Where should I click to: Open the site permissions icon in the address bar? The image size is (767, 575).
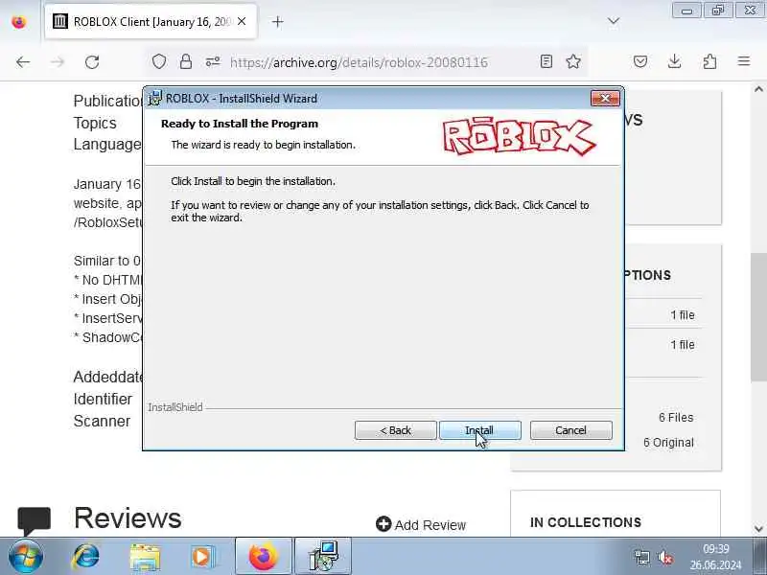(x=213, y=61)
